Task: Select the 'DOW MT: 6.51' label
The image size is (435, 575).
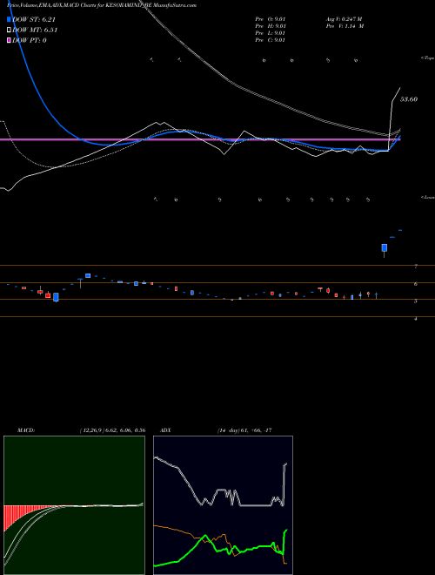Action: click(x=35, y=30)
